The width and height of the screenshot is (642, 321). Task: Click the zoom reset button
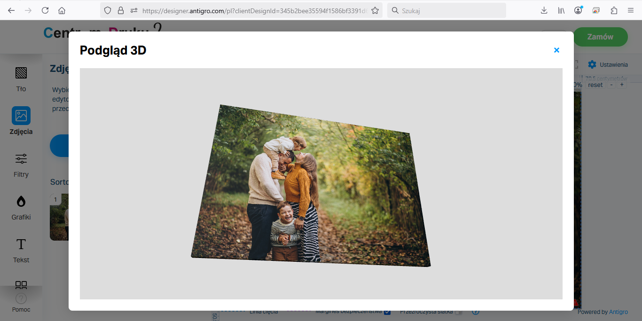(x=595, y=85)
